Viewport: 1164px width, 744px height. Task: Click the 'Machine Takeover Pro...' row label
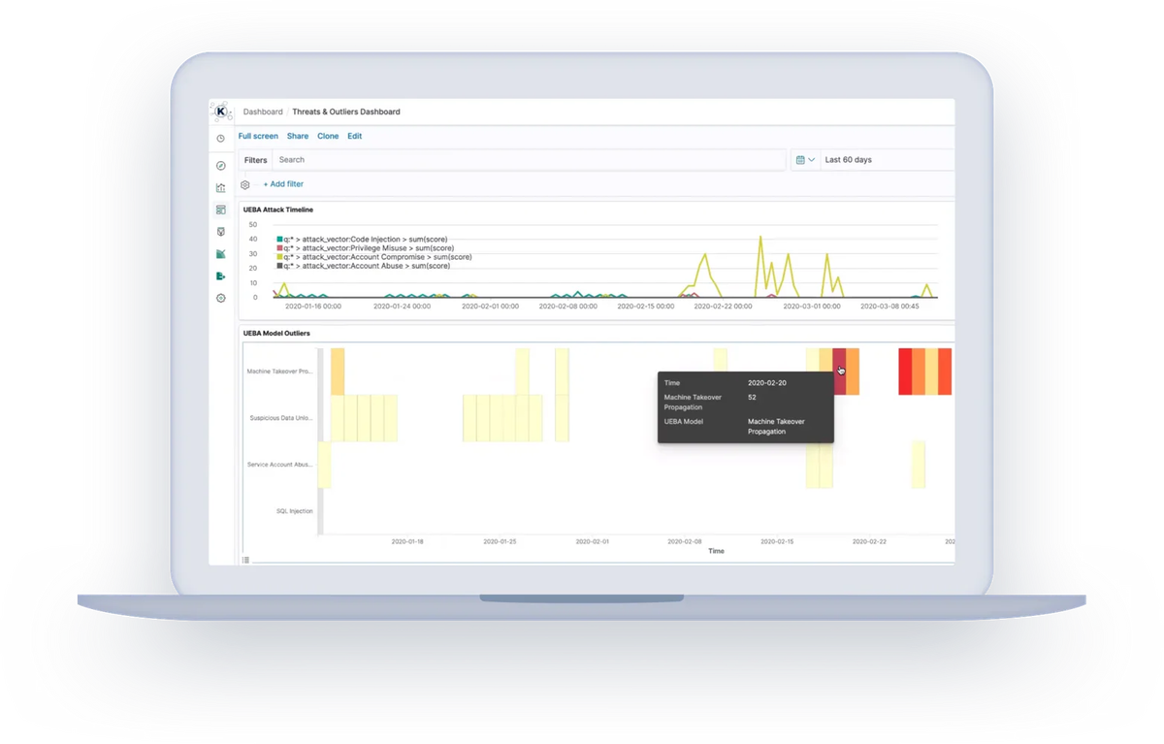pos(279,372)
